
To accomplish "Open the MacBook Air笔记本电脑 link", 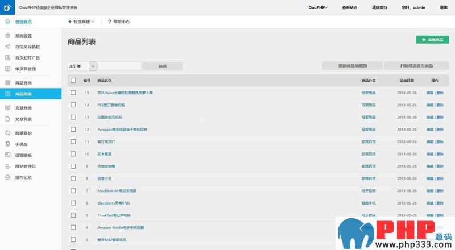I will [117, 191].
